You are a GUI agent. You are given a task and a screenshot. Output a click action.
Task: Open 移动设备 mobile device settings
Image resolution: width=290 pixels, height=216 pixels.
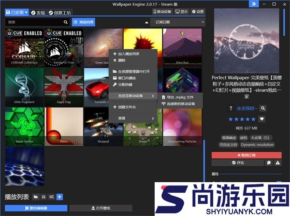click(x=162, y=12)
